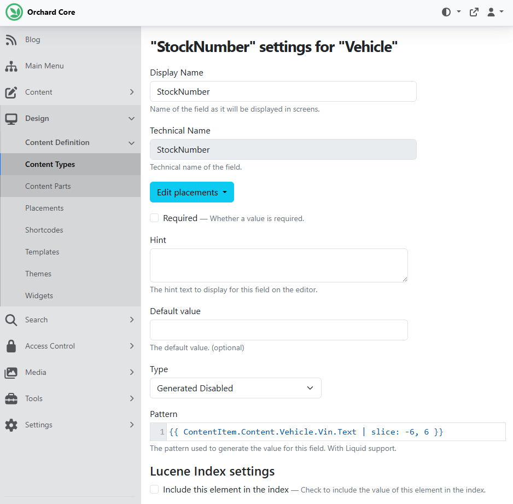Image resolution: width=513 pixels, height=504 pixels.
Task: Toggle the dark mode theme icon
Action: (x=446, y=11)
